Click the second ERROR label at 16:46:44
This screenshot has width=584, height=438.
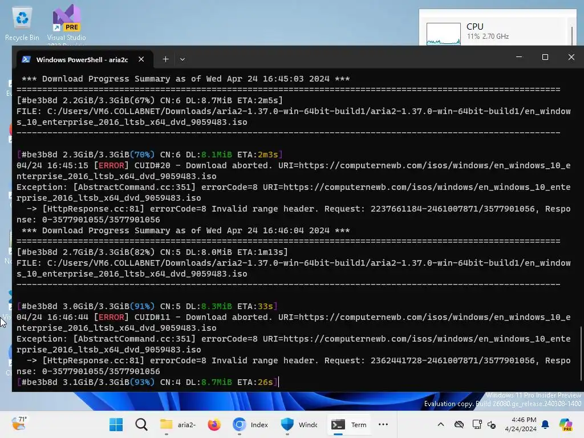coord(111,317)
